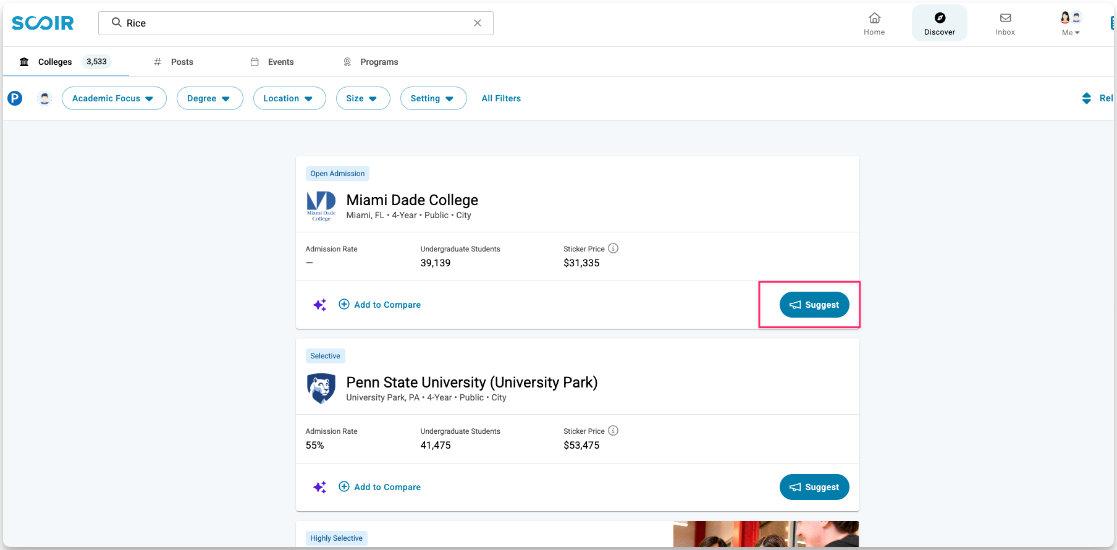Add Penn State University to Compare

coord(380,487)
